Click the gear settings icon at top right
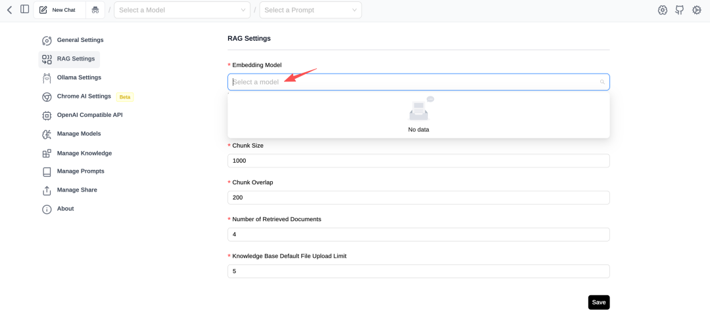 click(697, 10)
